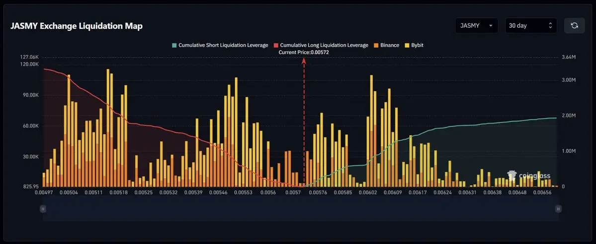Screen dimensions: 596x244
Task: Toggle the Bybit legend series
Action: tap(414, 45)
